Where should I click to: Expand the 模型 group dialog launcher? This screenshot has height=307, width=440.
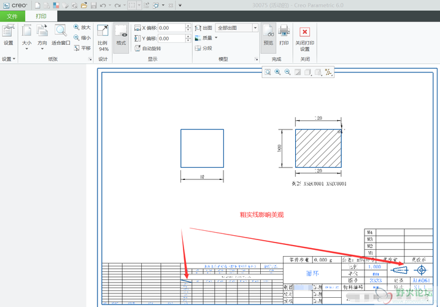(256, 59)
